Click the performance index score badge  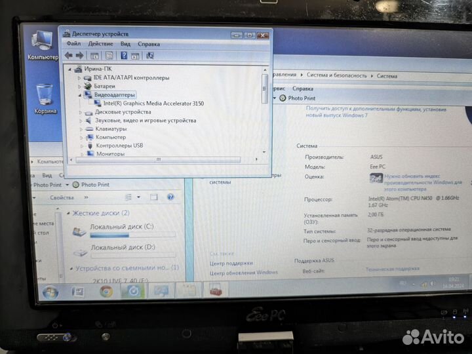coord(376,178)
